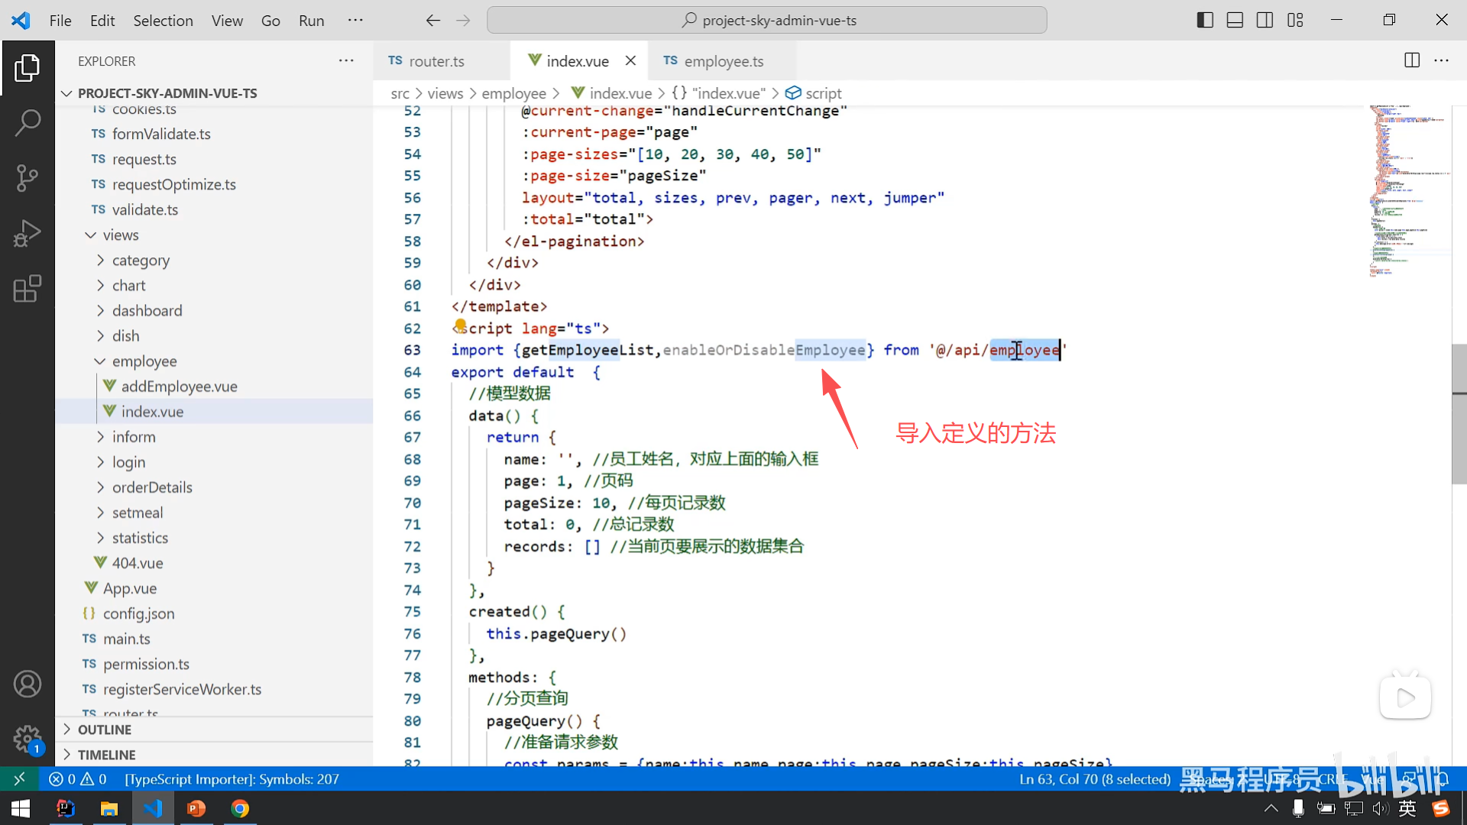
Task: Expand the dashboard folder
Action: tap(147, 310)
